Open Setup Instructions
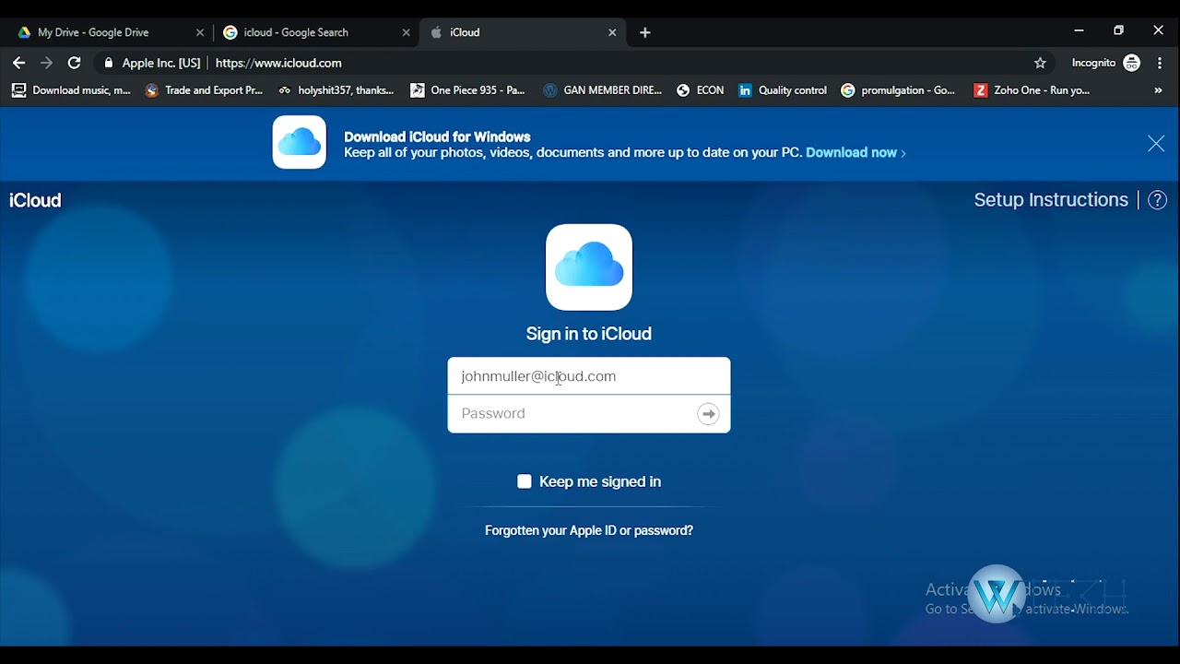 coord(1051,200)
